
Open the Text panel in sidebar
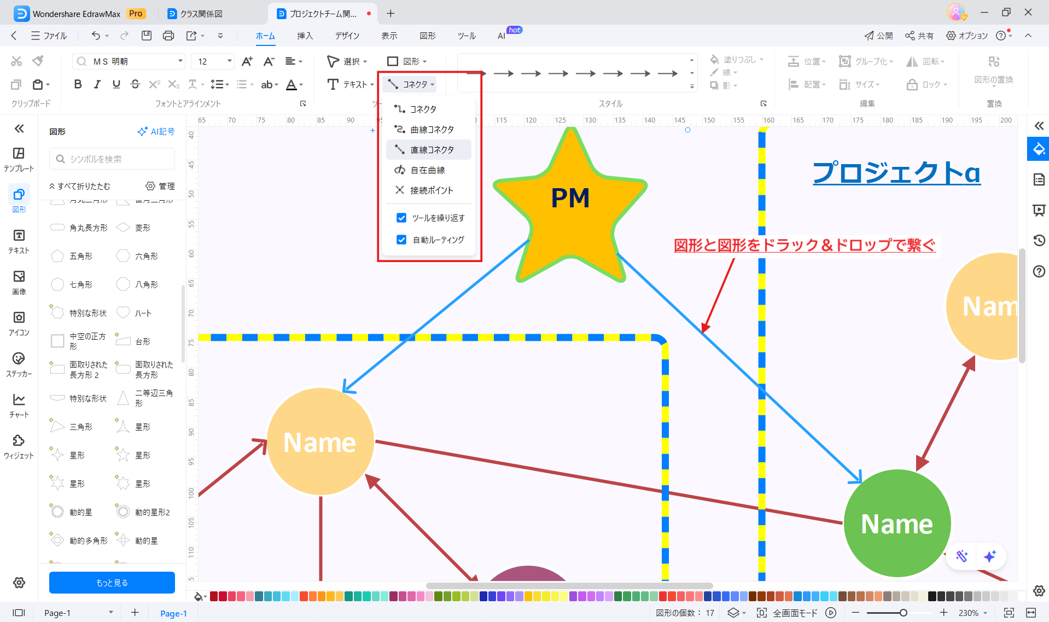[x=19, y=241]
